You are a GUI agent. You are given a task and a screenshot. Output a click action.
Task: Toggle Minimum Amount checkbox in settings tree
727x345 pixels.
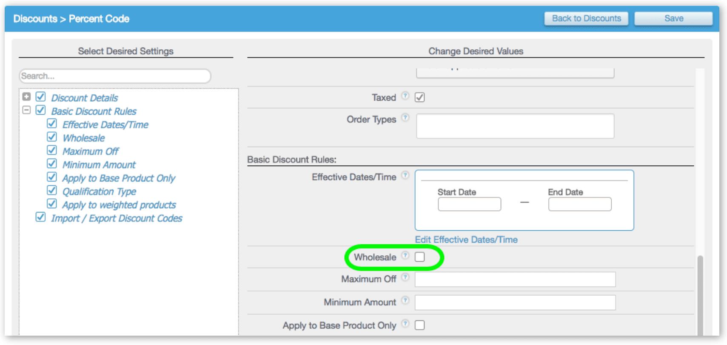tap(51, 164)
